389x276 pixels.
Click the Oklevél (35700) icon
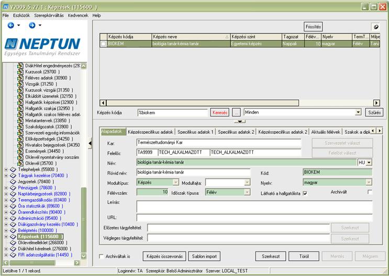click(20, 163)
